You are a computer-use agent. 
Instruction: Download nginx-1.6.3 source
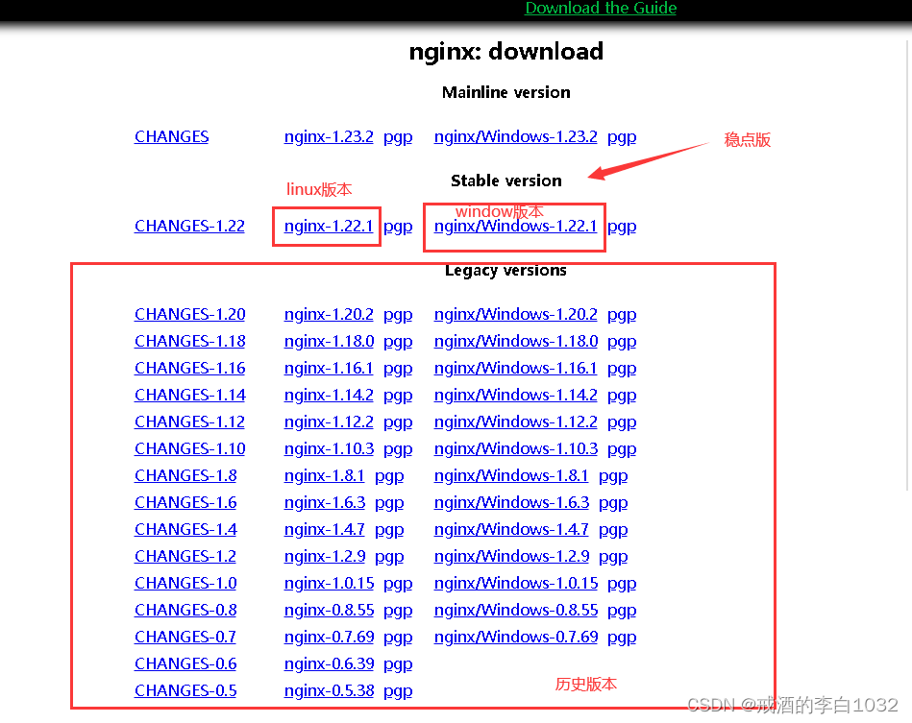325,503
